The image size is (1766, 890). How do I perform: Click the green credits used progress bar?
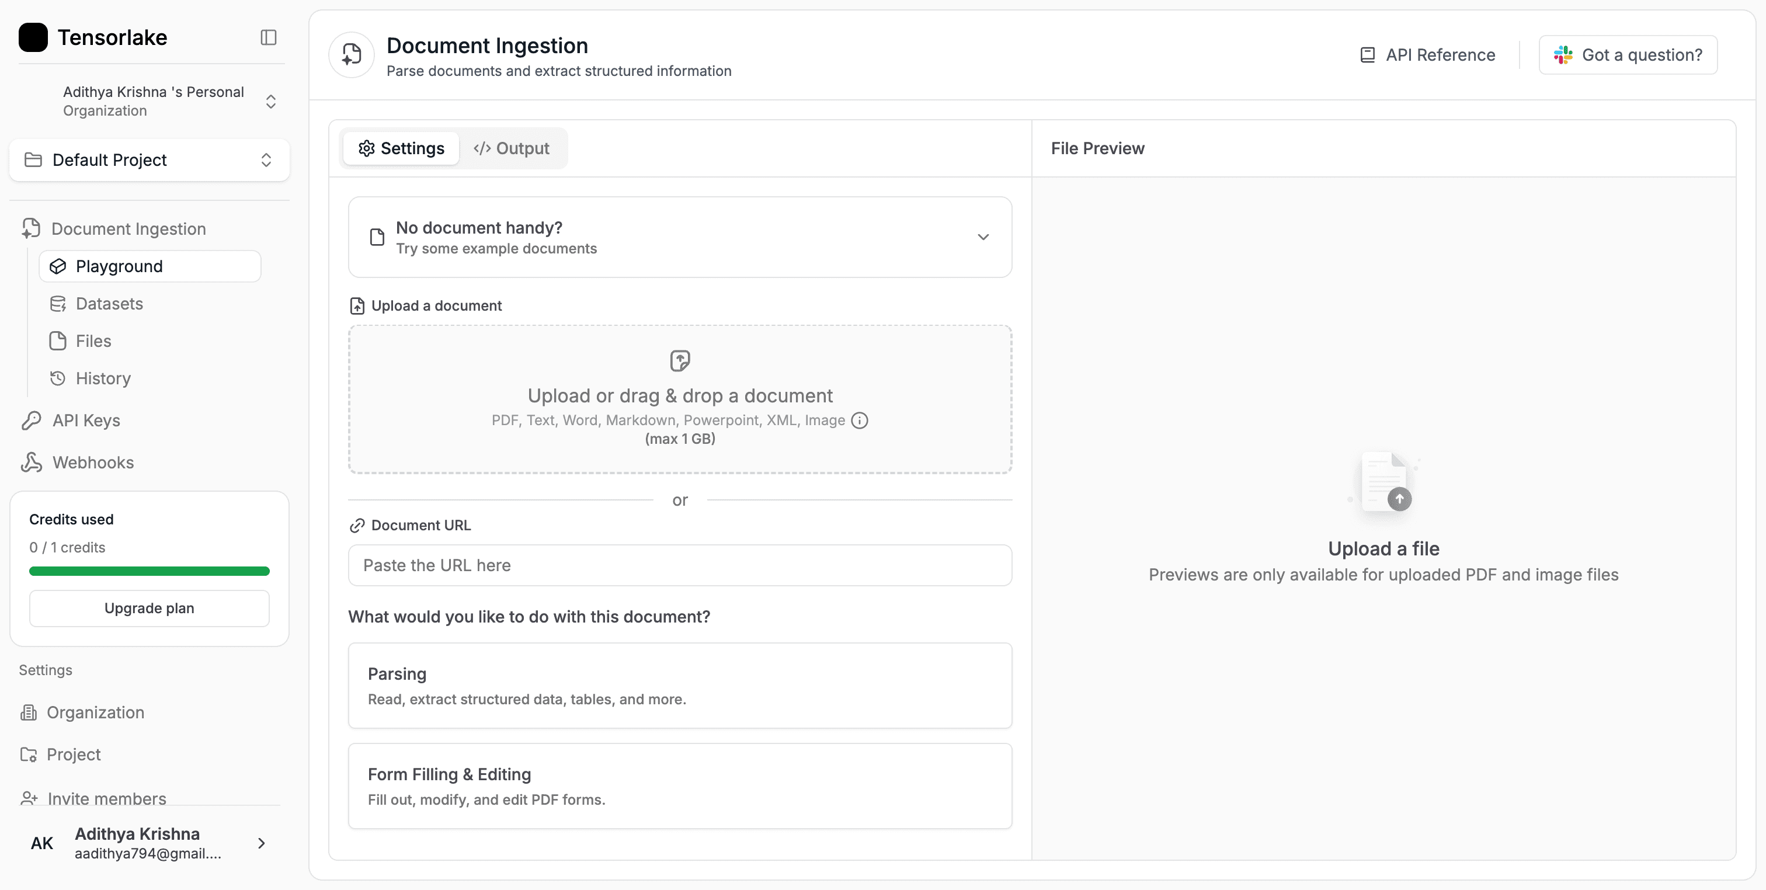[x=150, y=571]
